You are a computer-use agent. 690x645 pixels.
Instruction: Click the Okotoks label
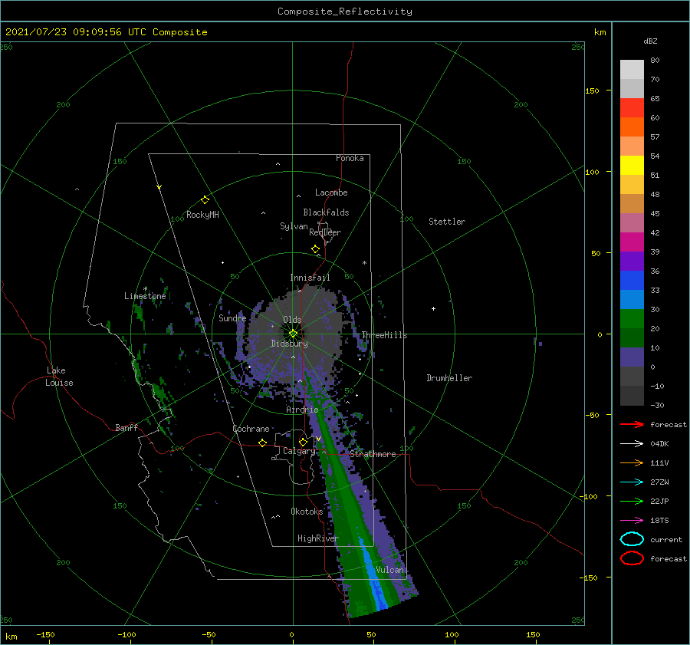(307, 512)
